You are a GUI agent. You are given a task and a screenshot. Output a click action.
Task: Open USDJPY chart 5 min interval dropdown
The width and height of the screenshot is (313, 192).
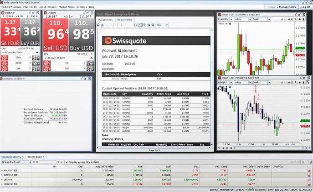point(269,82)
